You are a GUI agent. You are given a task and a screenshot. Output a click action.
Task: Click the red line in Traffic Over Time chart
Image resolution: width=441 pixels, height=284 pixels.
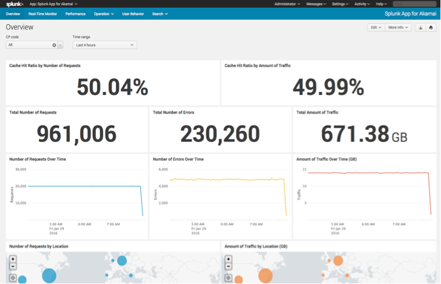tap(369, 173)
